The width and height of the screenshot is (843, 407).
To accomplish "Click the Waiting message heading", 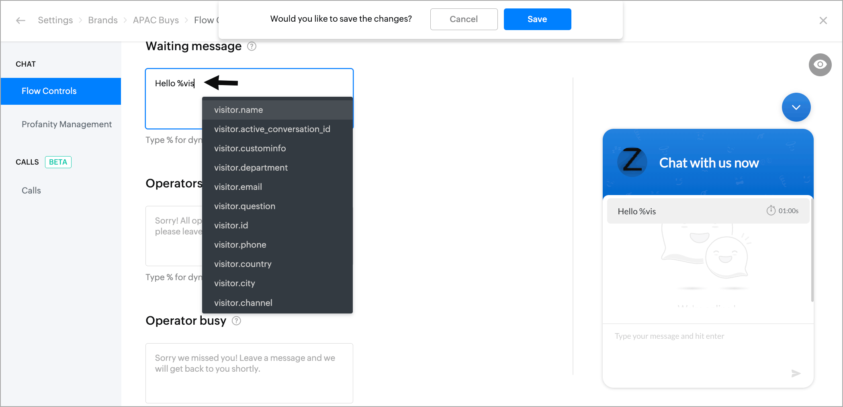I will [x=194, y=47].
